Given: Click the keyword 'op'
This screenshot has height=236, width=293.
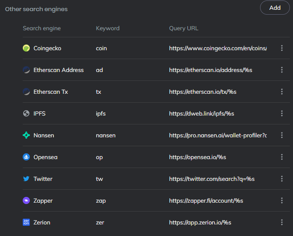Looking at the screenshot, I should point(99,158).
